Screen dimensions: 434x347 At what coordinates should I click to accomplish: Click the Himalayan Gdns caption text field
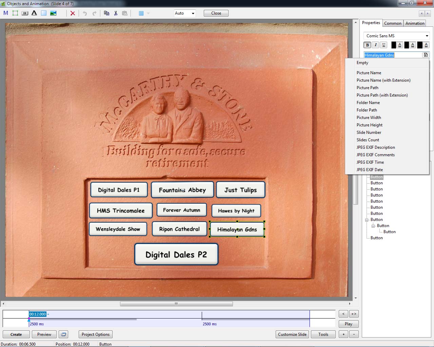393,55
